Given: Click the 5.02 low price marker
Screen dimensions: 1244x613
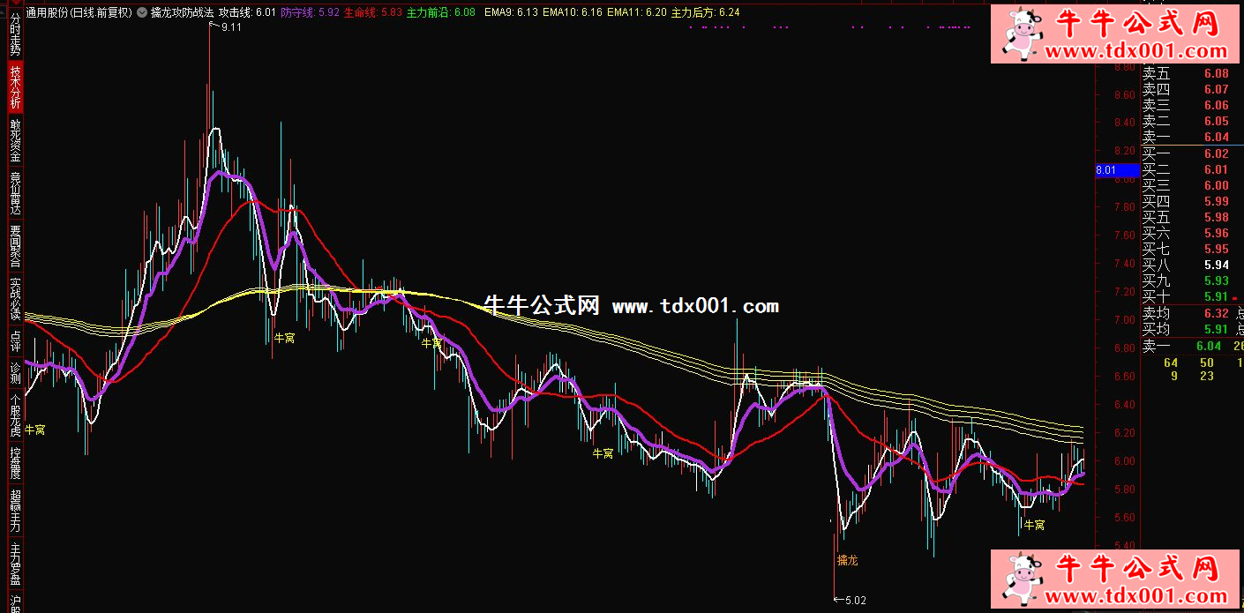Looking at the screenshot, I should pyautogui.click(x=855, y=600).
